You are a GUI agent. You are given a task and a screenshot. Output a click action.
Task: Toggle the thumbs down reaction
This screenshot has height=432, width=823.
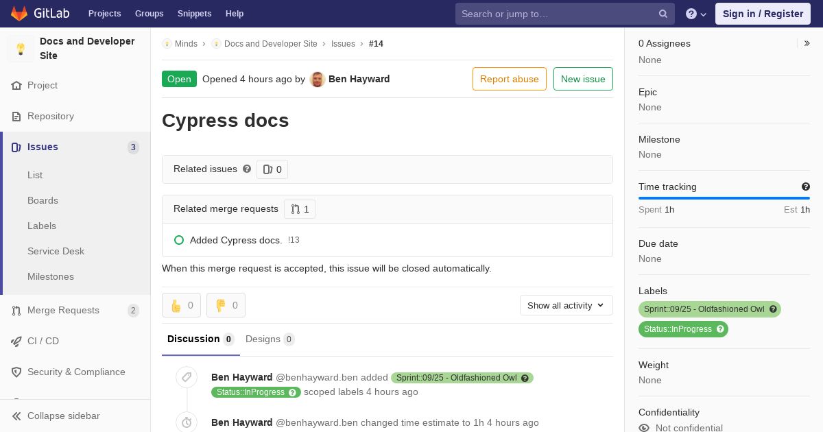tap(226, 305)
